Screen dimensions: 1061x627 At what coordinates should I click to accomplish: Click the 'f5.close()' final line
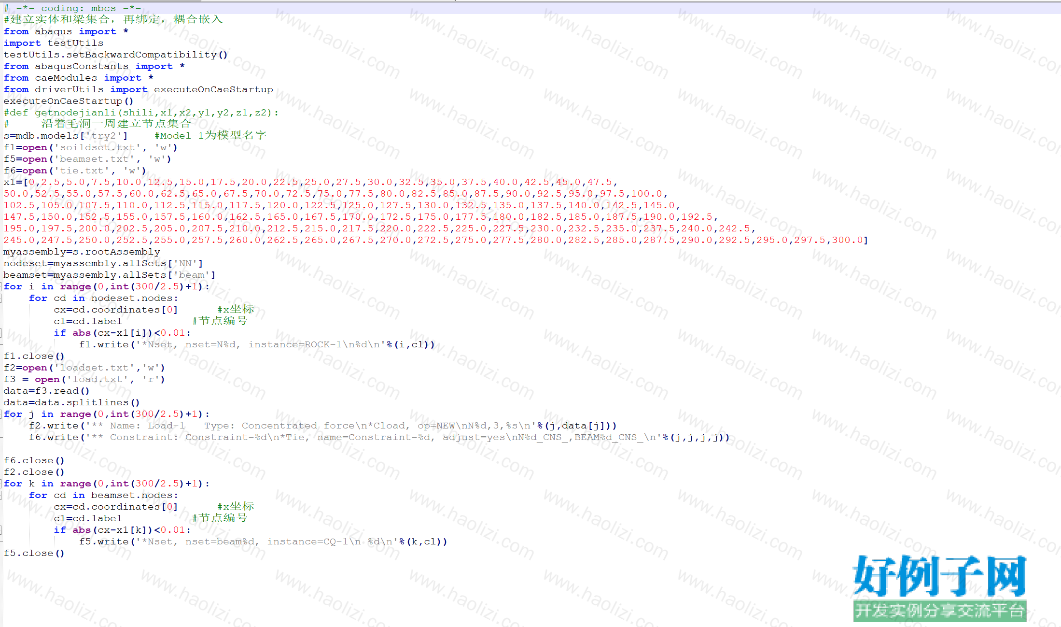(34, 553)
